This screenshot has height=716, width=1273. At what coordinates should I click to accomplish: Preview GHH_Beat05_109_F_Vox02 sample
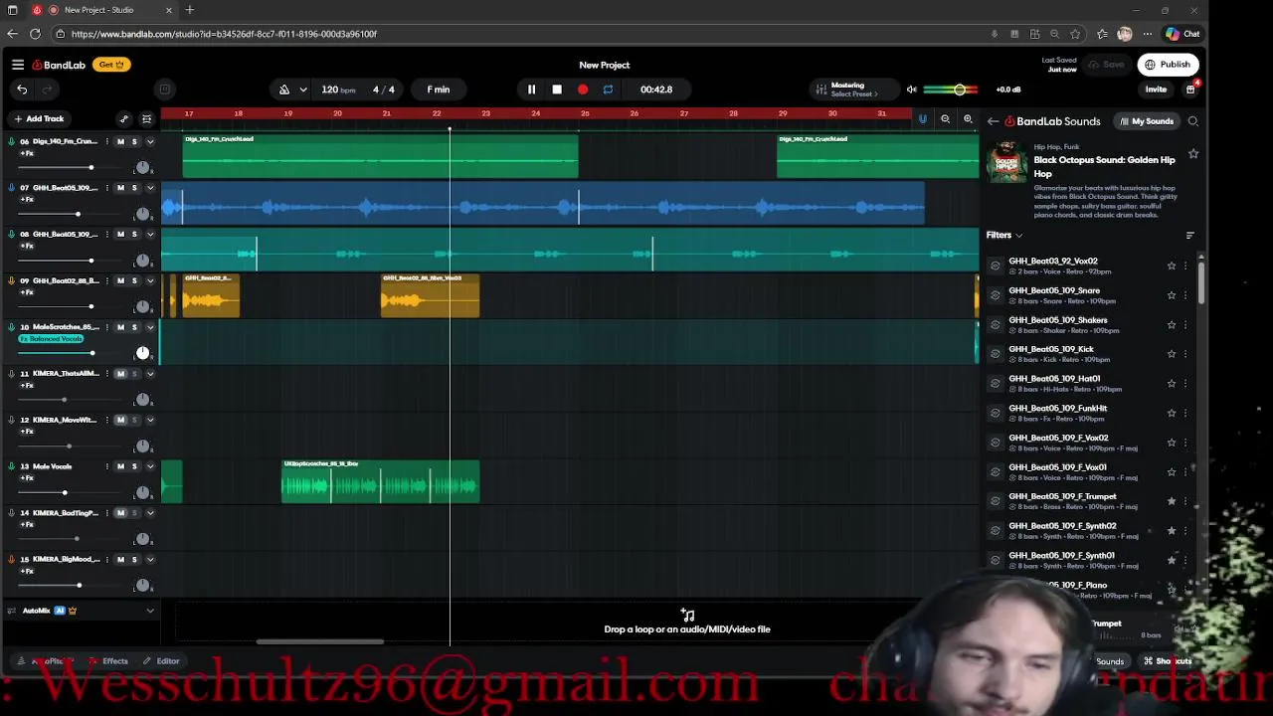tap(996, 443)
